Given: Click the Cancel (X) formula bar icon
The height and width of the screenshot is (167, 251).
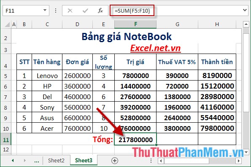Looking at the screenshot, I should coord(70,11).
